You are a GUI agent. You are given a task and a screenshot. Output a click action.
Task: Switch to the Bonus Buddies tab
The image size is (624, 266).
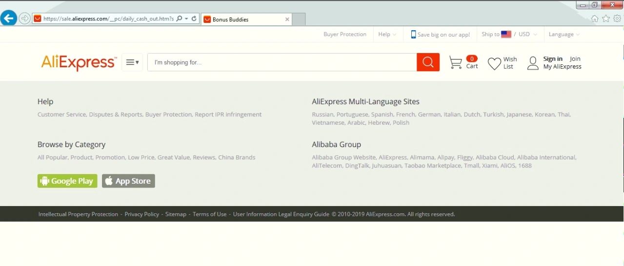click(246, 19)
